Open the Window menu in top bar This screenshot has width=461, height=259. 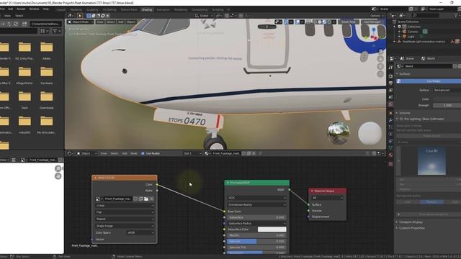point(34,9)
